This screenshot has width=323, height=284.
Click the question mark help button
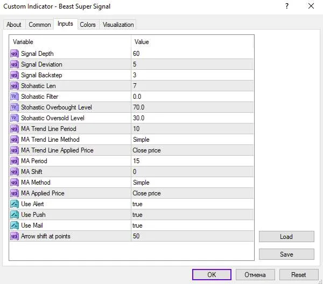tap(287, 6)
